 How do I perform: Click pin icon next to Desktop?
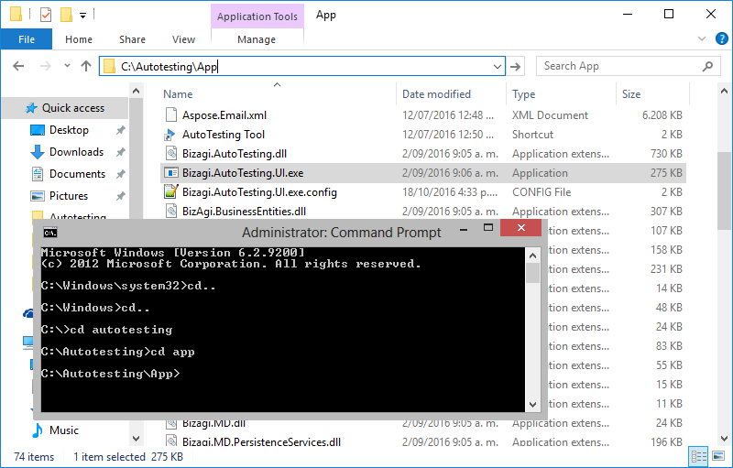tap(121, 130)
